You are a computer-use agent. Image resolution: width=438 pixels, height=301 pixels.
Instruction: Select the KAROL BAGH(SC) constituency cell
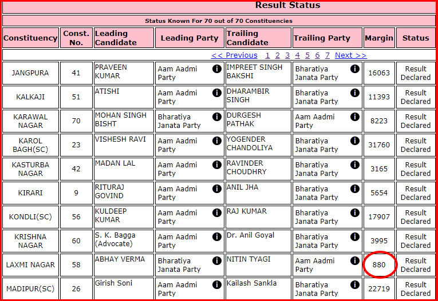tap(31, 145)
